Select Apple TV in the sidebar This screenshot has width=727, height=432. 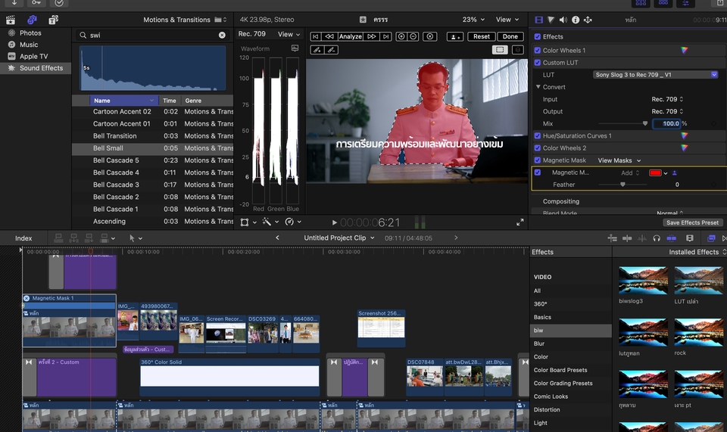[33, 57]
